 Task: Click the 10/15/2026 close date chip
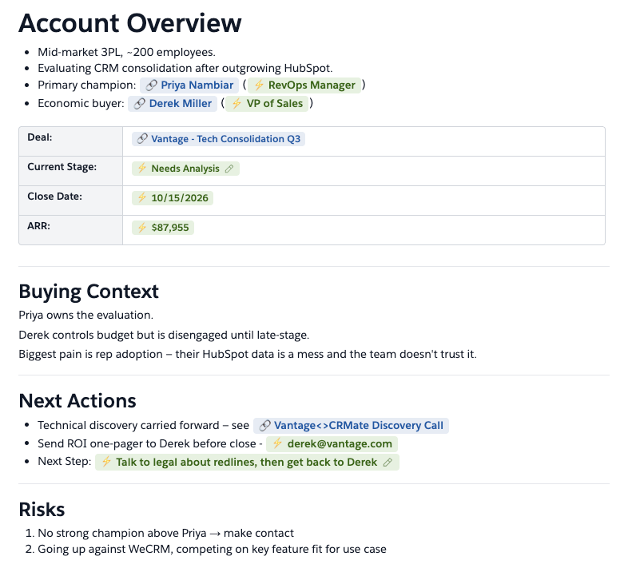pos(173,198)
